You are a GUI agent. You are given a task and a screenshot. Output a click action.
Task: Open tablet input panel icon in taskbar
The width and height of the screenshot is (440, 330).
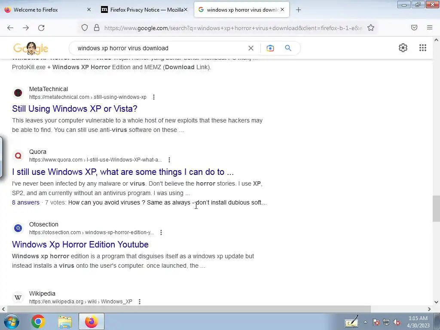pos(351,321)
